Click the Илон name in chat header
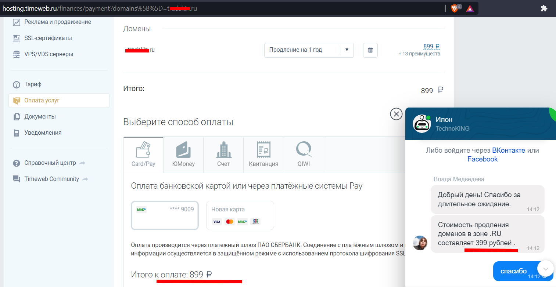556x287 pixels. tap(444, 119)
